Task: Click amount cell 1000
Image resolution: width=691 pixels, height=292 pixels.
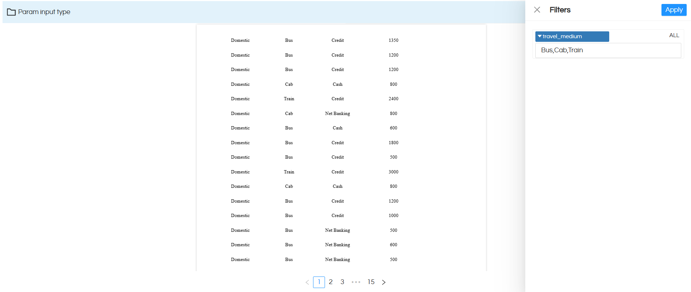Action: 393,216
